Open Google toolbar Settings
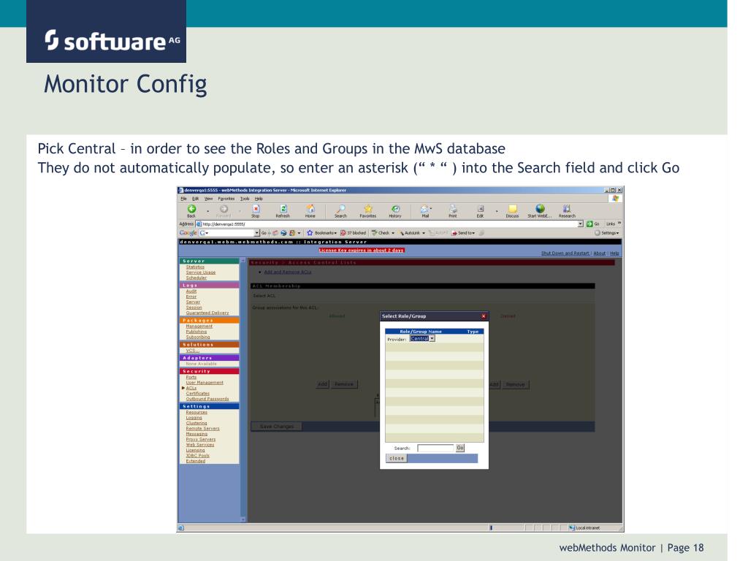This screenshot has width=748, height=561. 607,233
